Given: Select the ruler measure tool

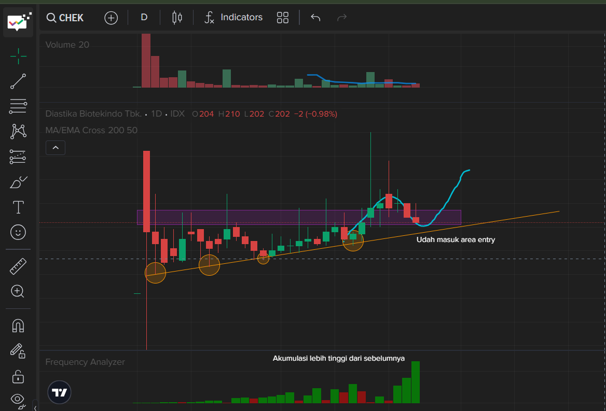Looking at the screenshot, I should click(x=18, y=266).
